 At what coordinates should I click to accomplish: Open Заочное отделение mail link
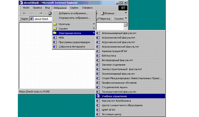click(130, 65)
